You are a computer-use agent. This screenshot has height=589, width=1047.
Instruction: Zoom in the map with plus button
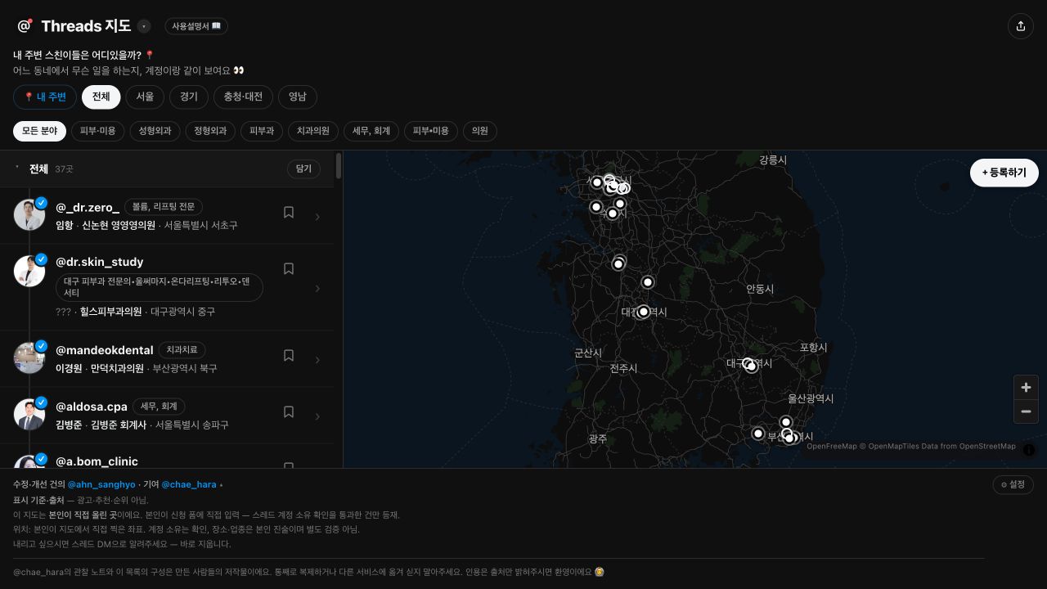coord(1026,387)
